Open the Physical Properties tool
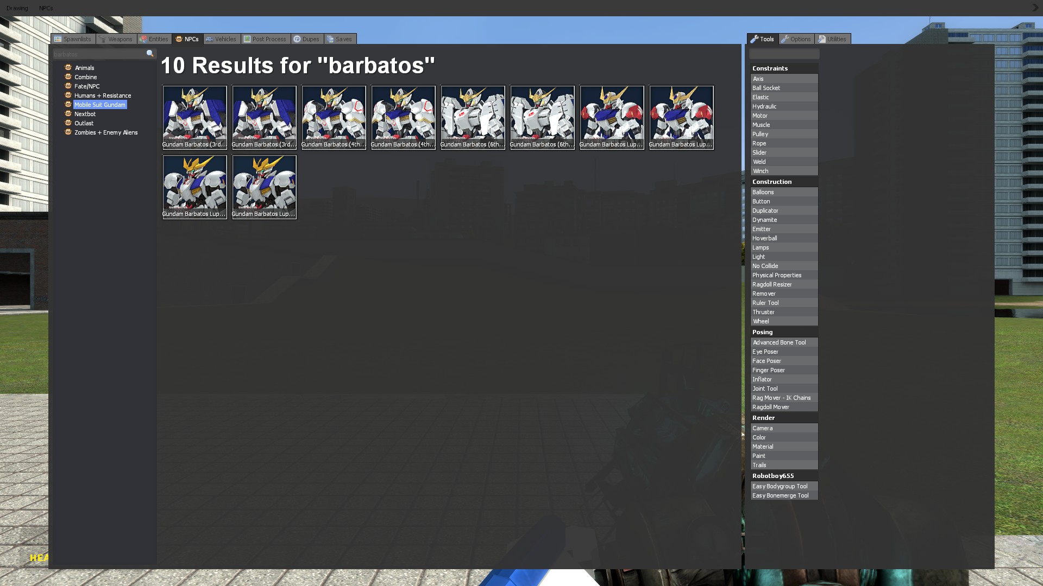This screenshot has width=1043, height=586. click(x=784, y=275)
